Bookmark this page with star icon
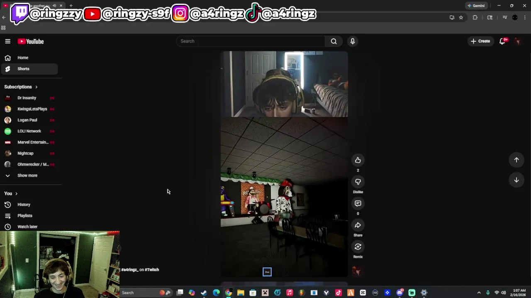Image resolution: width=531 pixels, height=298 pixels. click(x=461, y=17)
